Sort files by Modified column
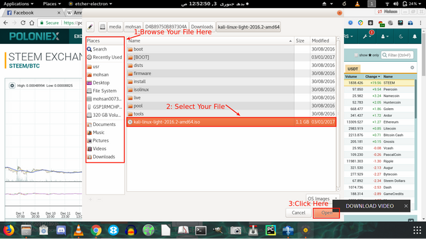This screenshot has height=239, width=426. click(323, 40)
